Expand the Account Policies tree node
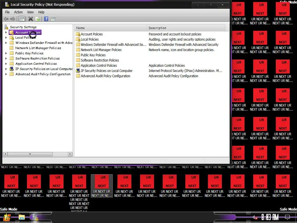The height and width of the screenshot is (223, 297). point(6,33)
